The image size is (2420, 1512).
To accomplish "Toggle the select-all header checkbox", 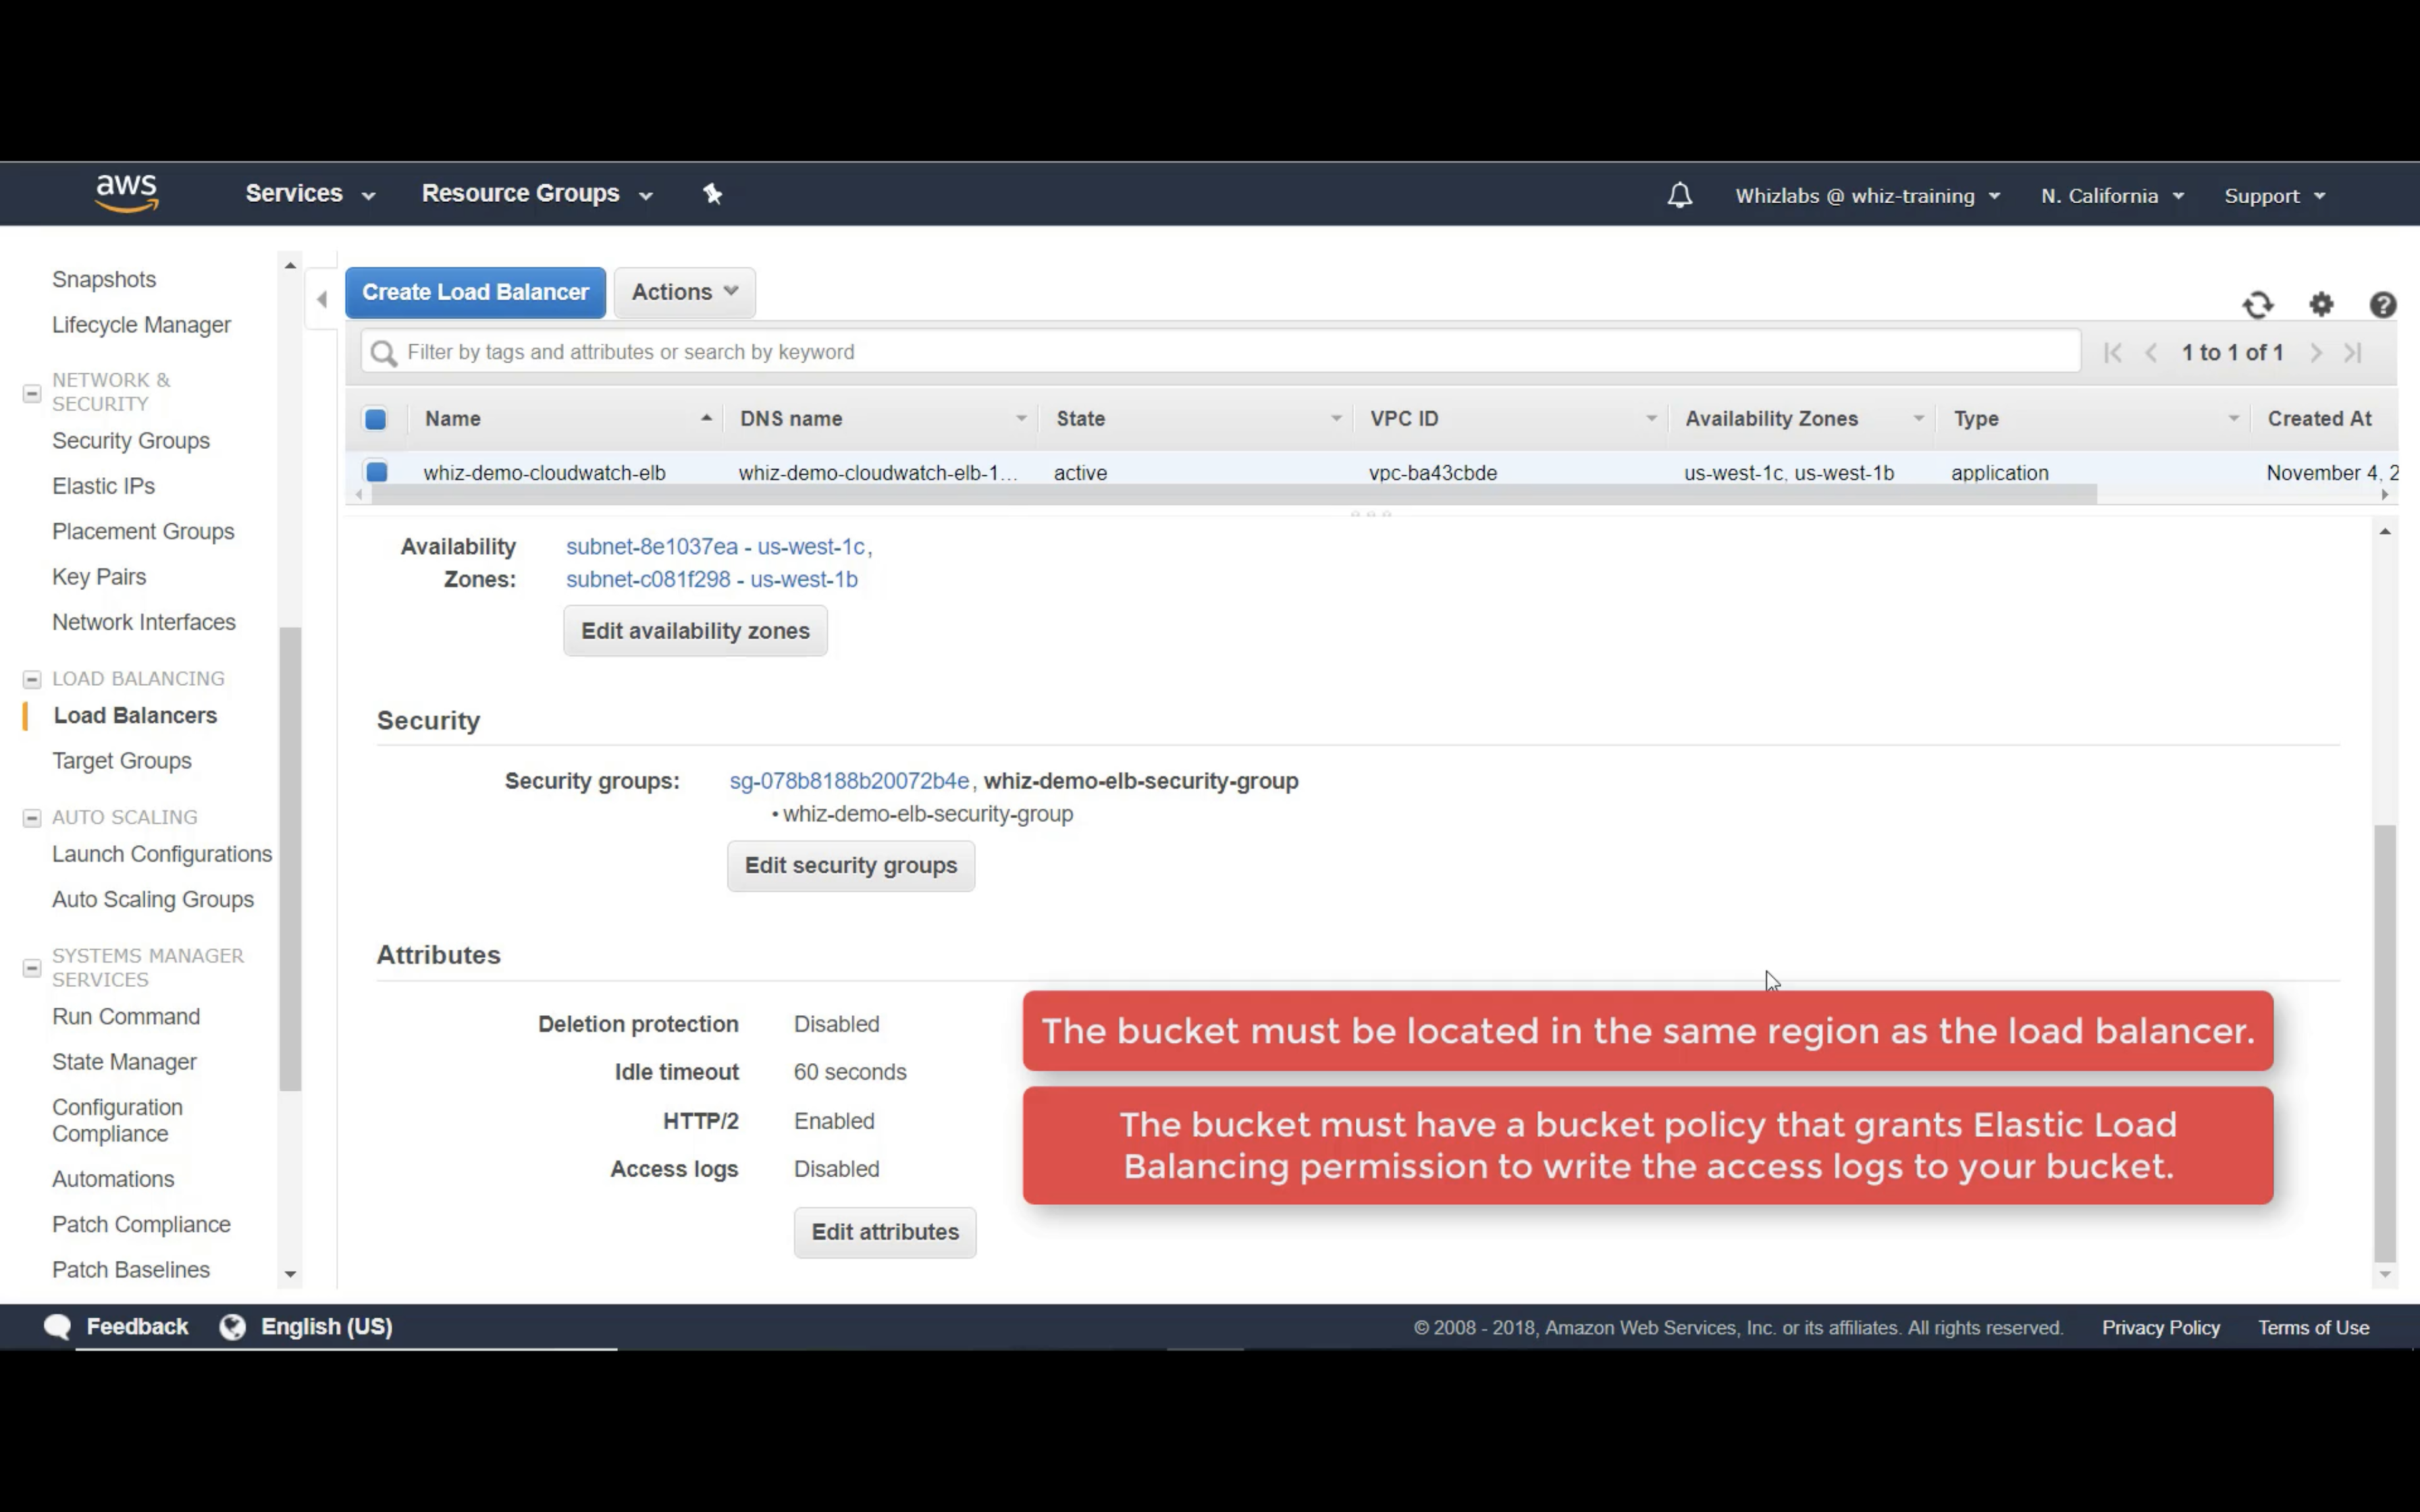I will [376, 419].
